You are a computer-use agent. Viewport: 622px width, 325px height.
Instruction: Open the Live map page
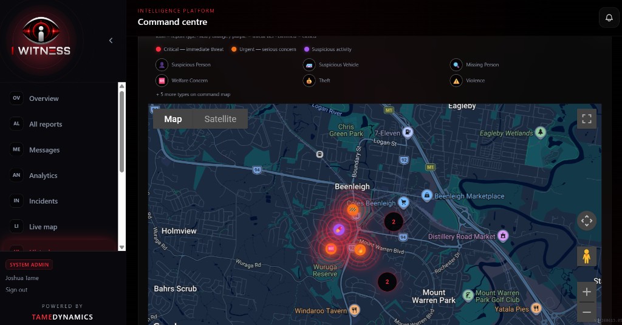tap(43, 227)
